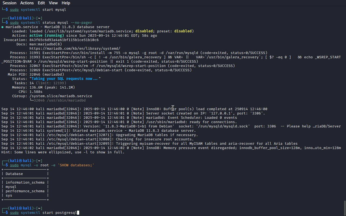346x216 pixels.
Task: Open the Session menu
Action: (x=9, y=3)
